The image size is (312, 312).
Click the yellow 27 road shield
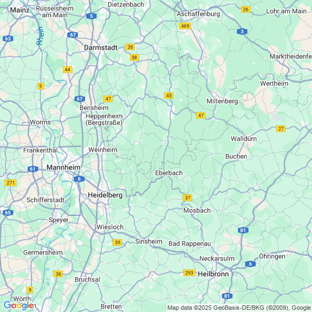(x=281, y=129)
